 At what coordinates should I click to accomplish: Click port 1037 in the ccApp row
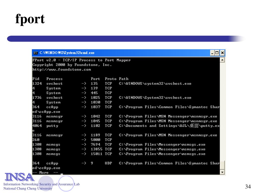tap(95, 107)
